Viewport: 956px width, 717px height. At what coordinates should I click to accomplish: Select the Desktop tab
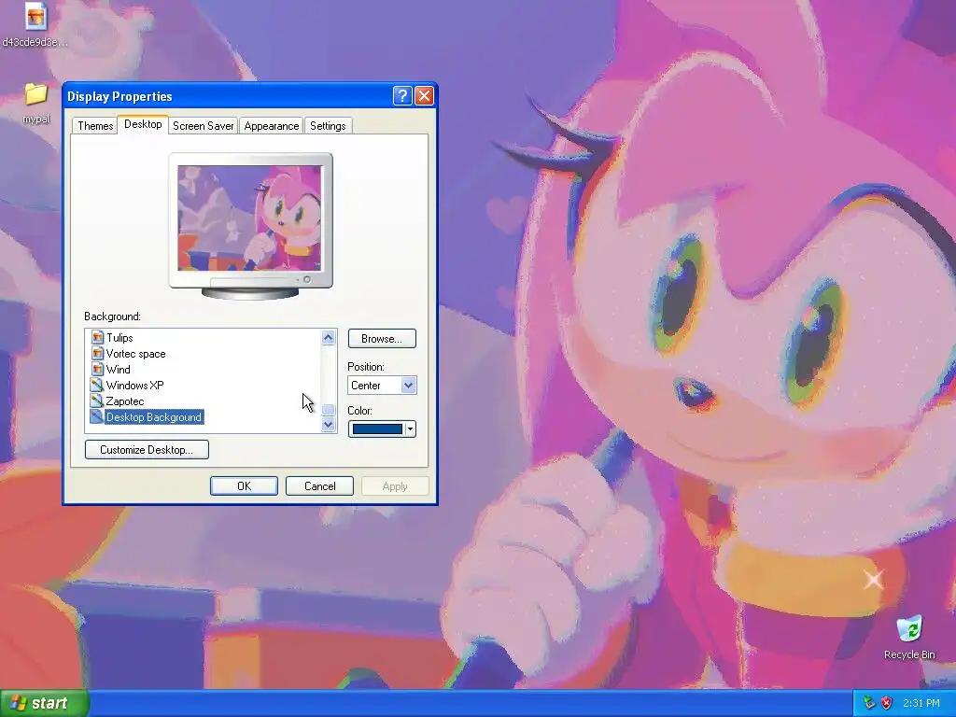click(143, 124)
